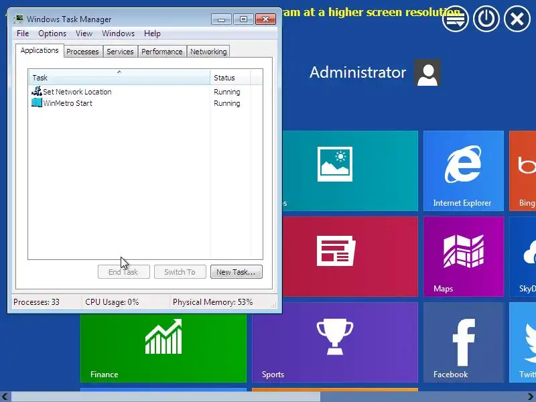Click the End Task button
This screenshot has width=536, height=402.
tap(123, 272)
